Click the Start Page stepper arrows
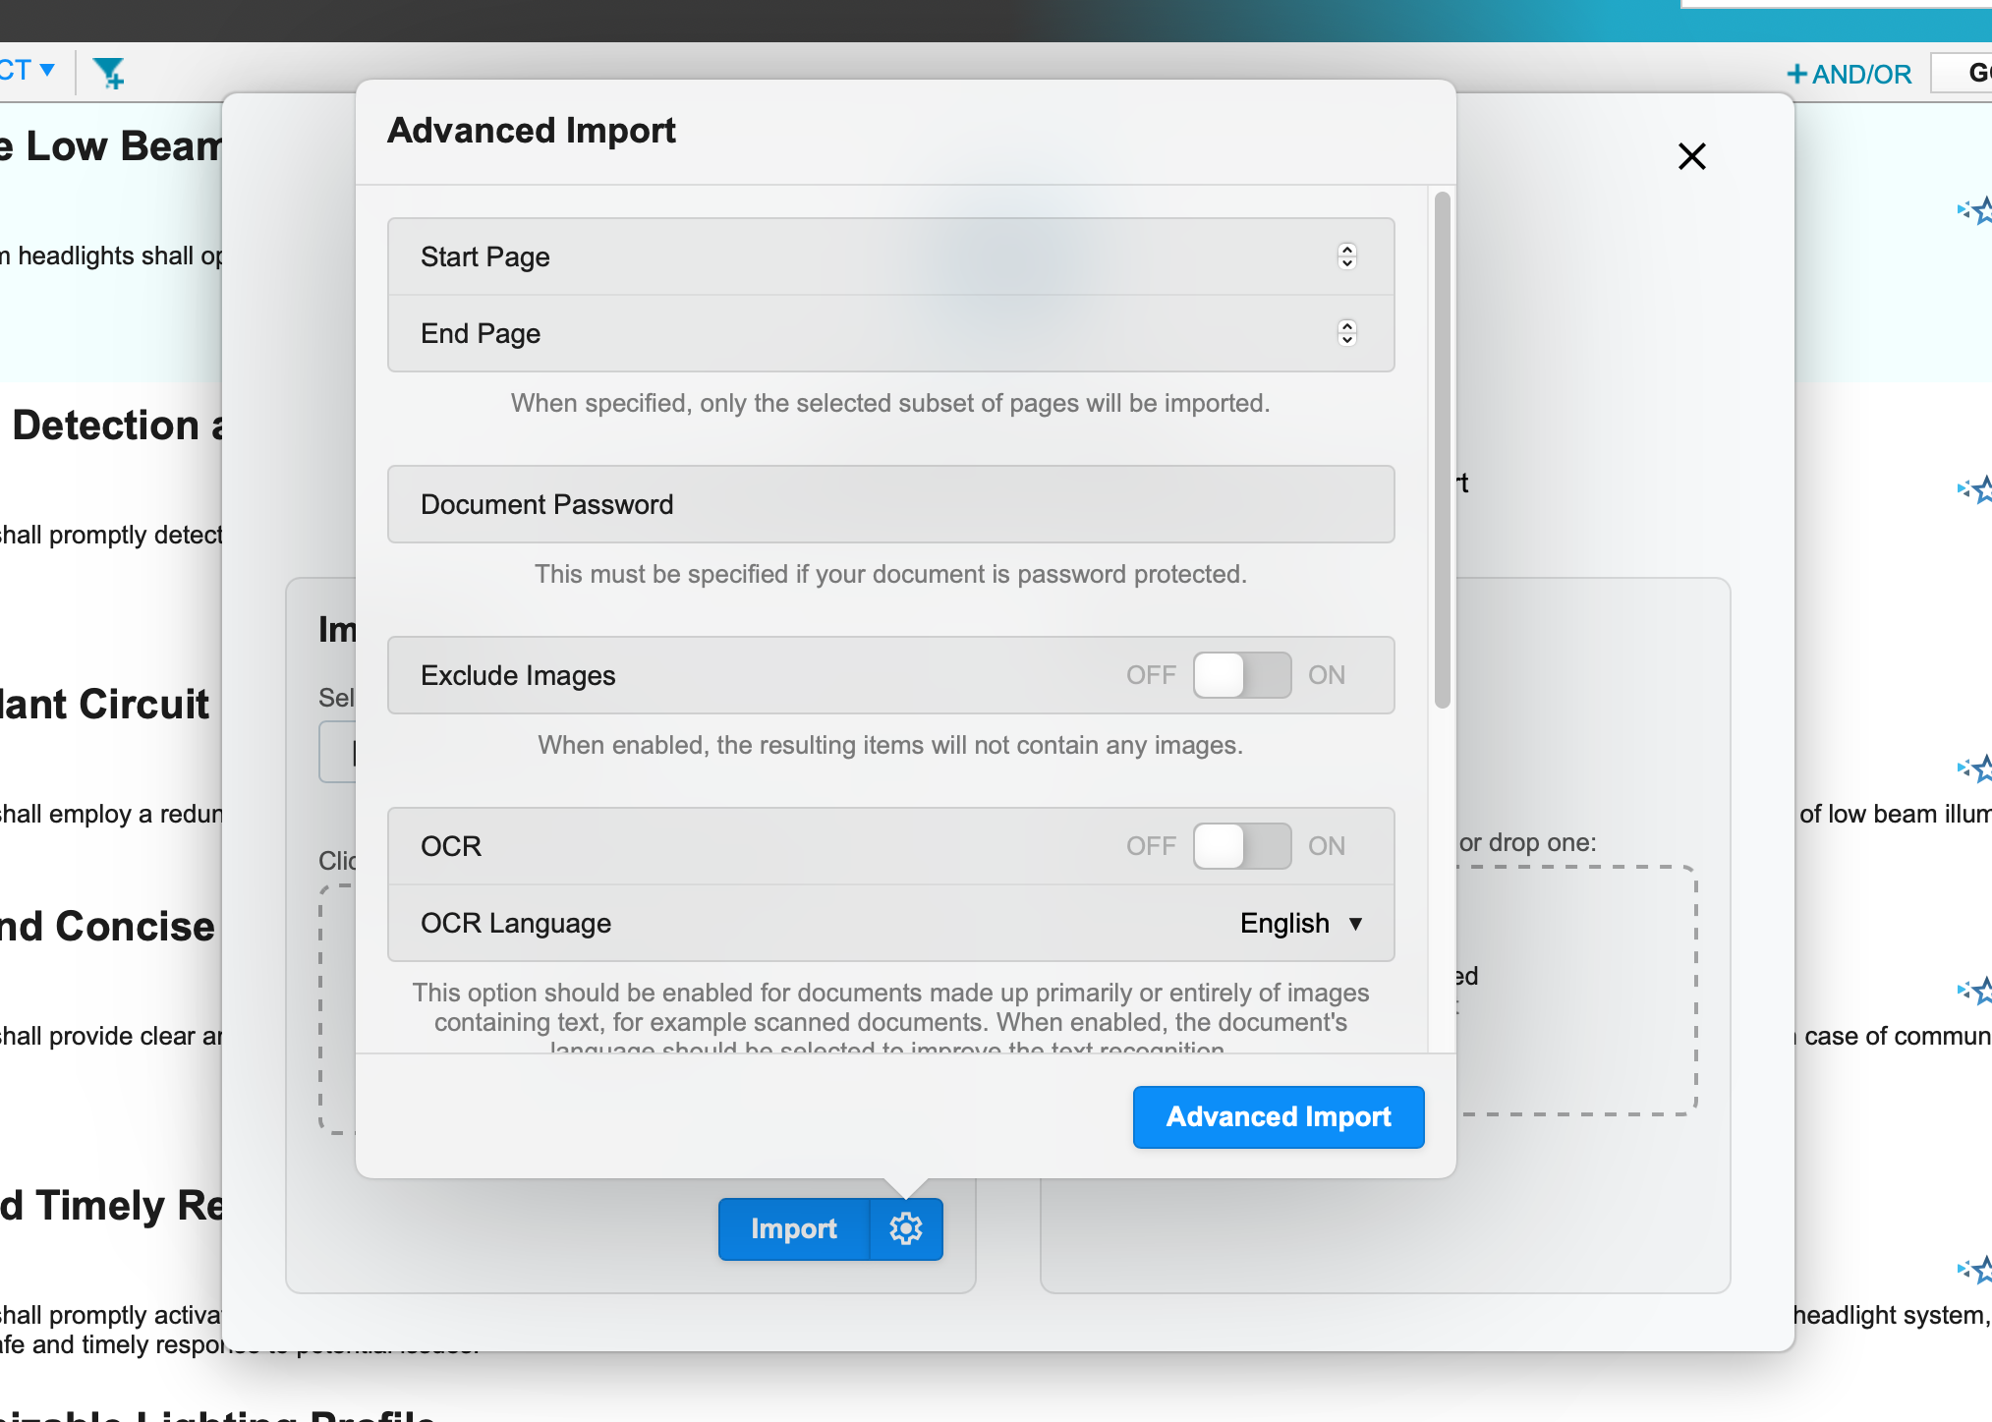The height and width of the screenshot is (1422, 1992). point(1347,256)
